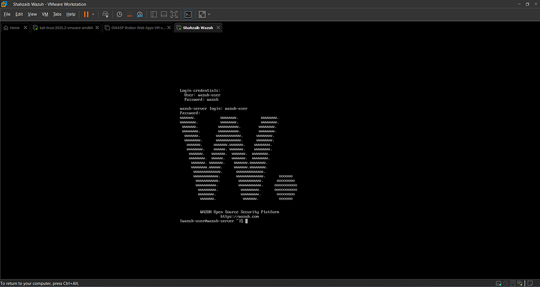This screenshot has width=540, height=287.
Task: Enter full screen mode icon
Action: click(x=174, y=14)
